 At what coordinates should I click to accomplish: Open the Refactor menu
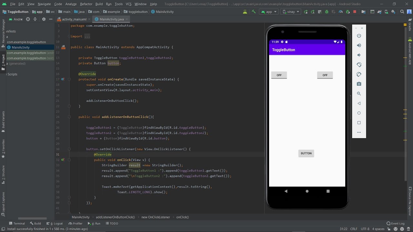86,4
